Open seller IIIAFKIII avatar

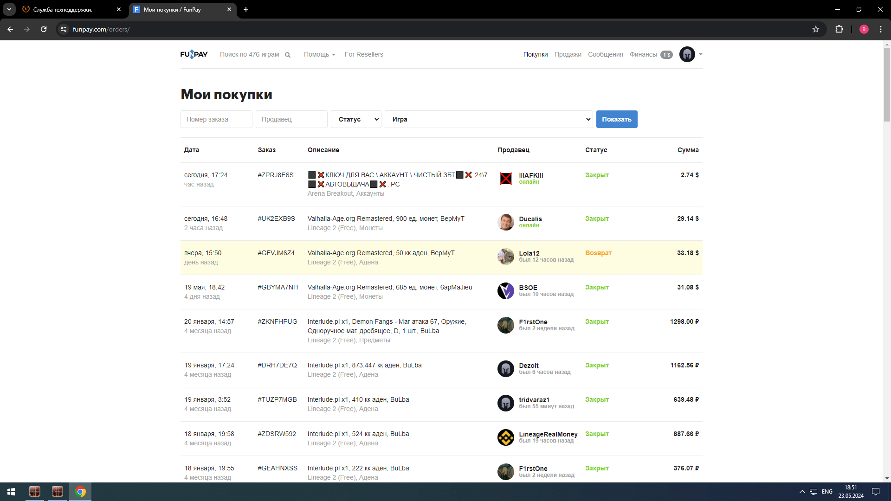505,179
